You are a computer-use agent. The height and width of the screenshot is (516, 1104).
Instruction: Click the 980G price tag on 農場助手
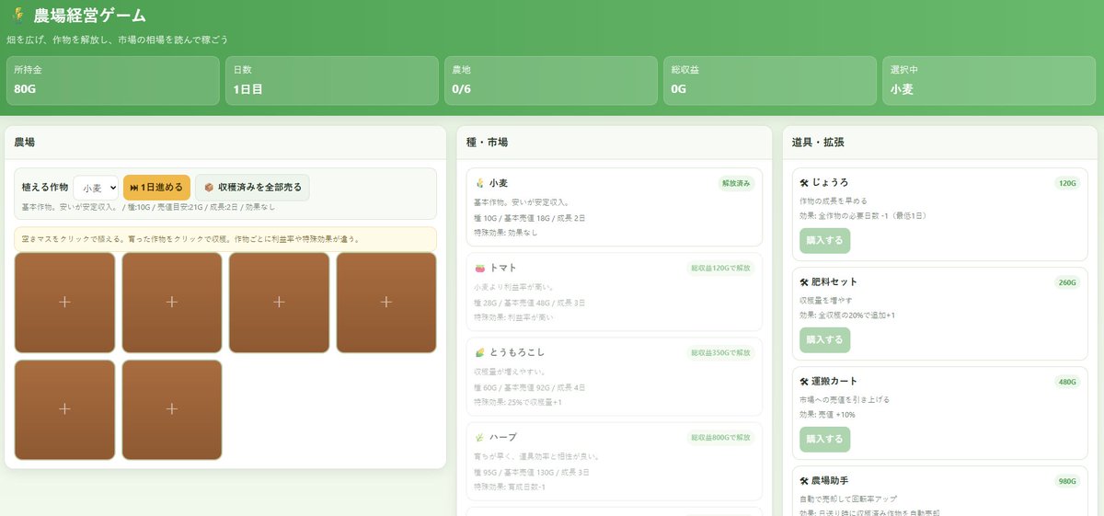tap(1067, 480)
